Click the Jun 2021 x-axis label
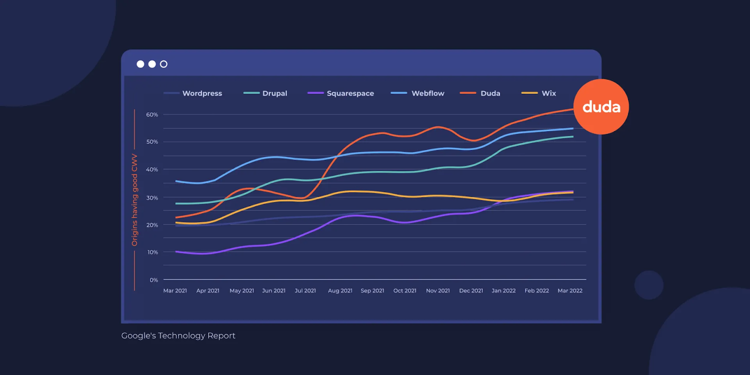Screen dimensions: 750x375 tap(274, 291)
